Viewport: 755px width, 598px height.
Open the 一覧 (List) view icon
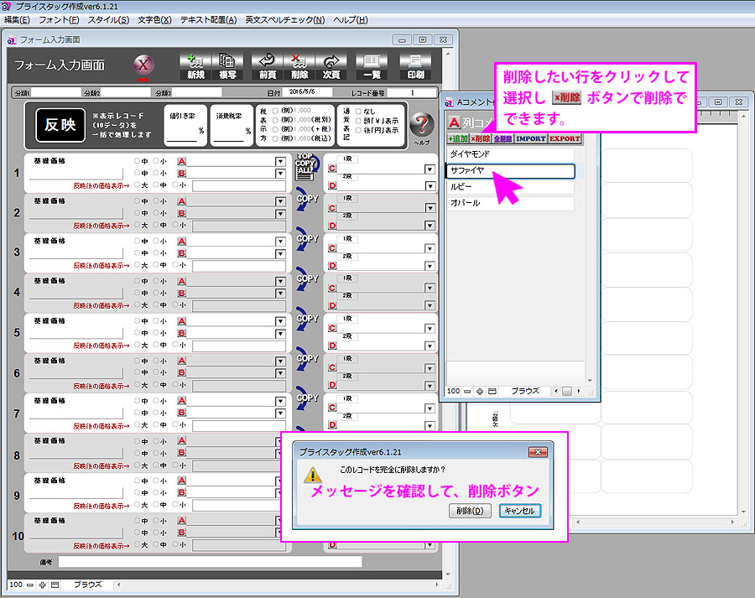coord(370,67)
